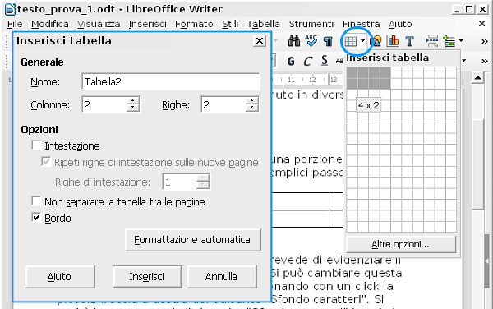Open the Inserisci menu
Screen dimensions: 493x309
coord(147,24)
